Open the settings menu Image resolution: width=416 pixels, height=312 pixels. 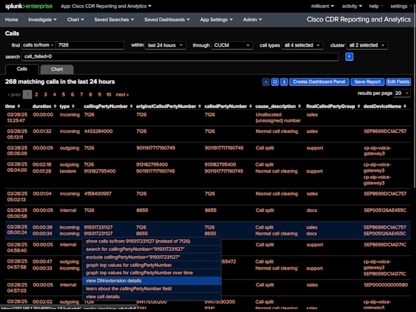click(x=401, y=6)
